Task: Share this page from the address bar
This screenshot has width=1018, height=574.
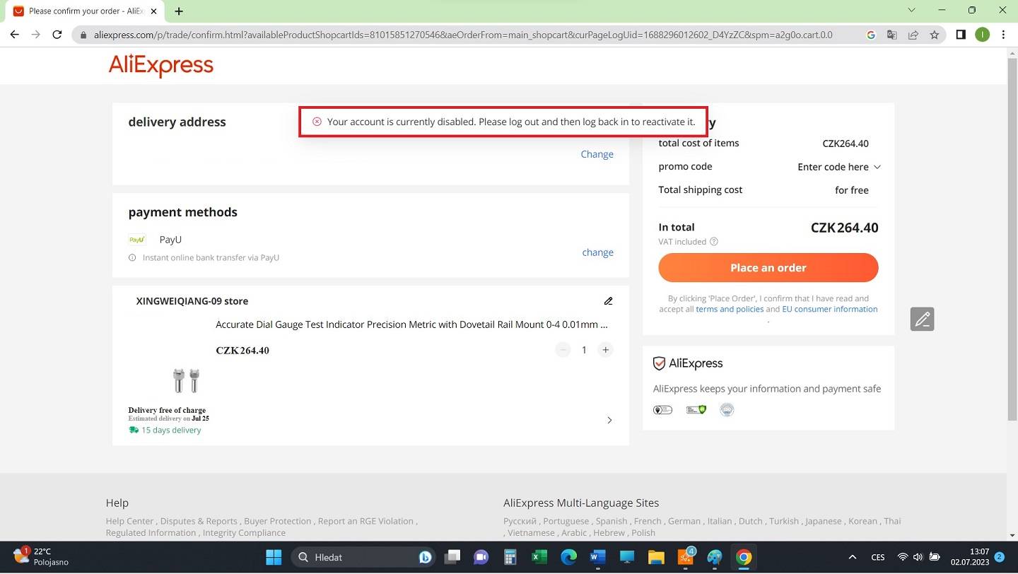Action: [x=913, y=35]
